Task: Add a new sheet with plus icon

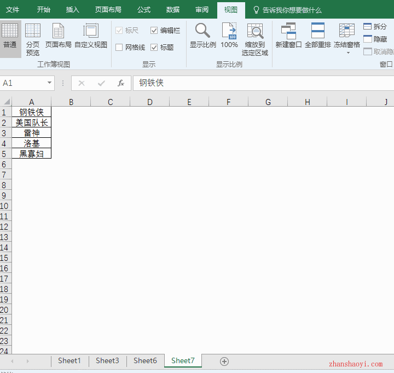Action: pyautogui.click(x=224, y=362)
